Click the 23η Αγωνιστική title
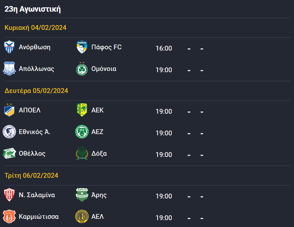 [x=32, y=9]
